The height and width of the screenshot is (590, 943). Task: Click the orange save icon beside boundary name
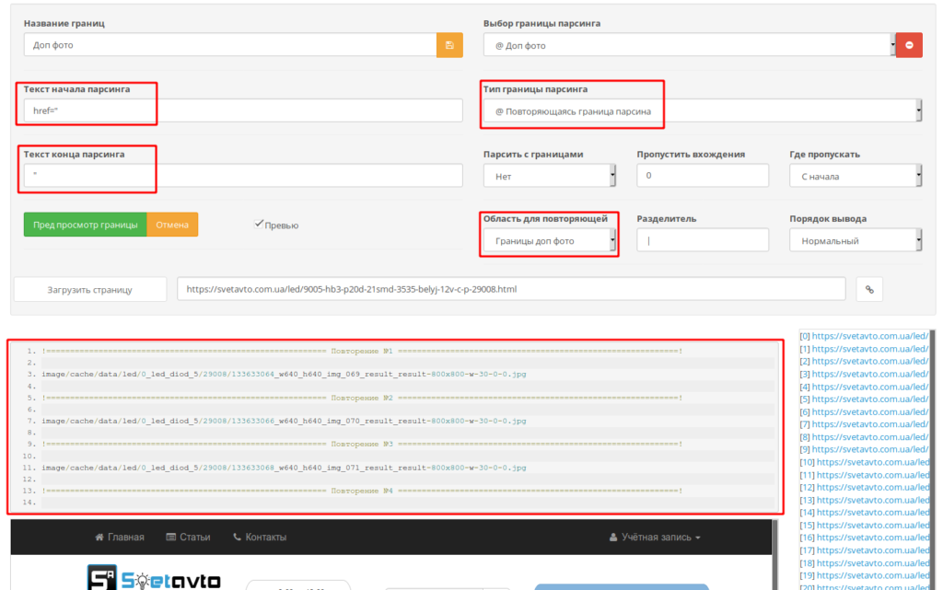[x=449, y=45]
